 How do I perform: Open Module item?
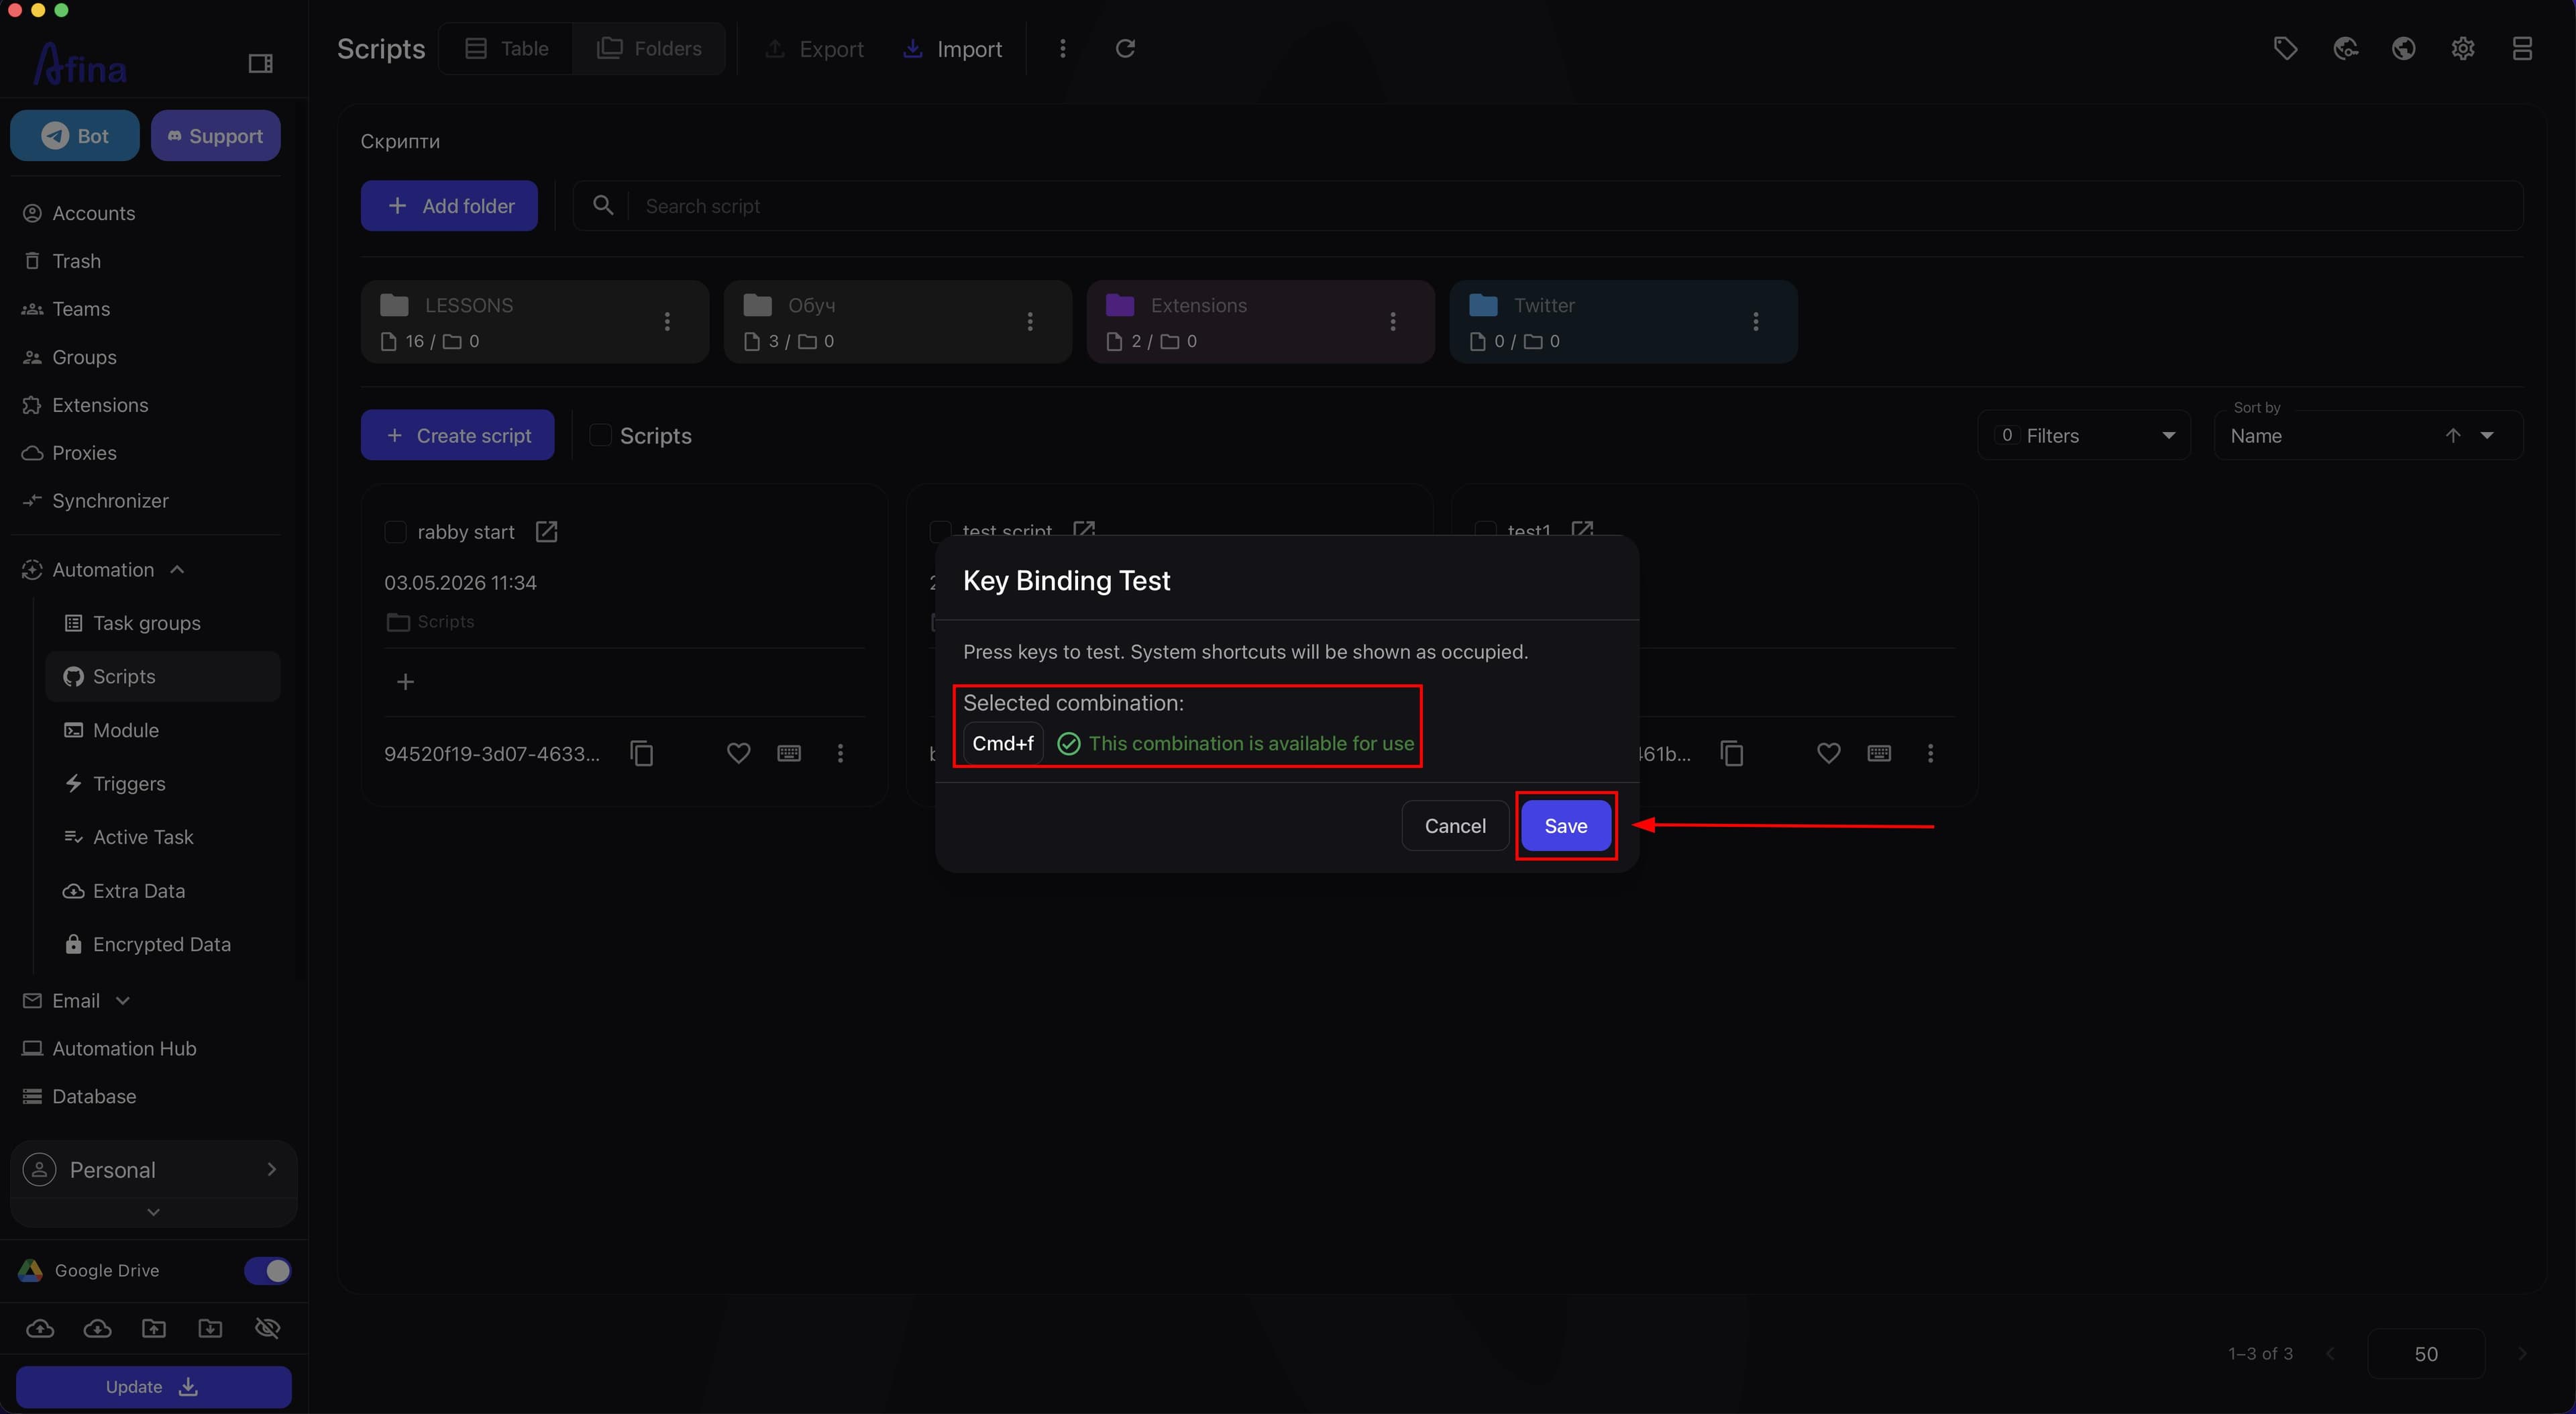coord(125,731)
